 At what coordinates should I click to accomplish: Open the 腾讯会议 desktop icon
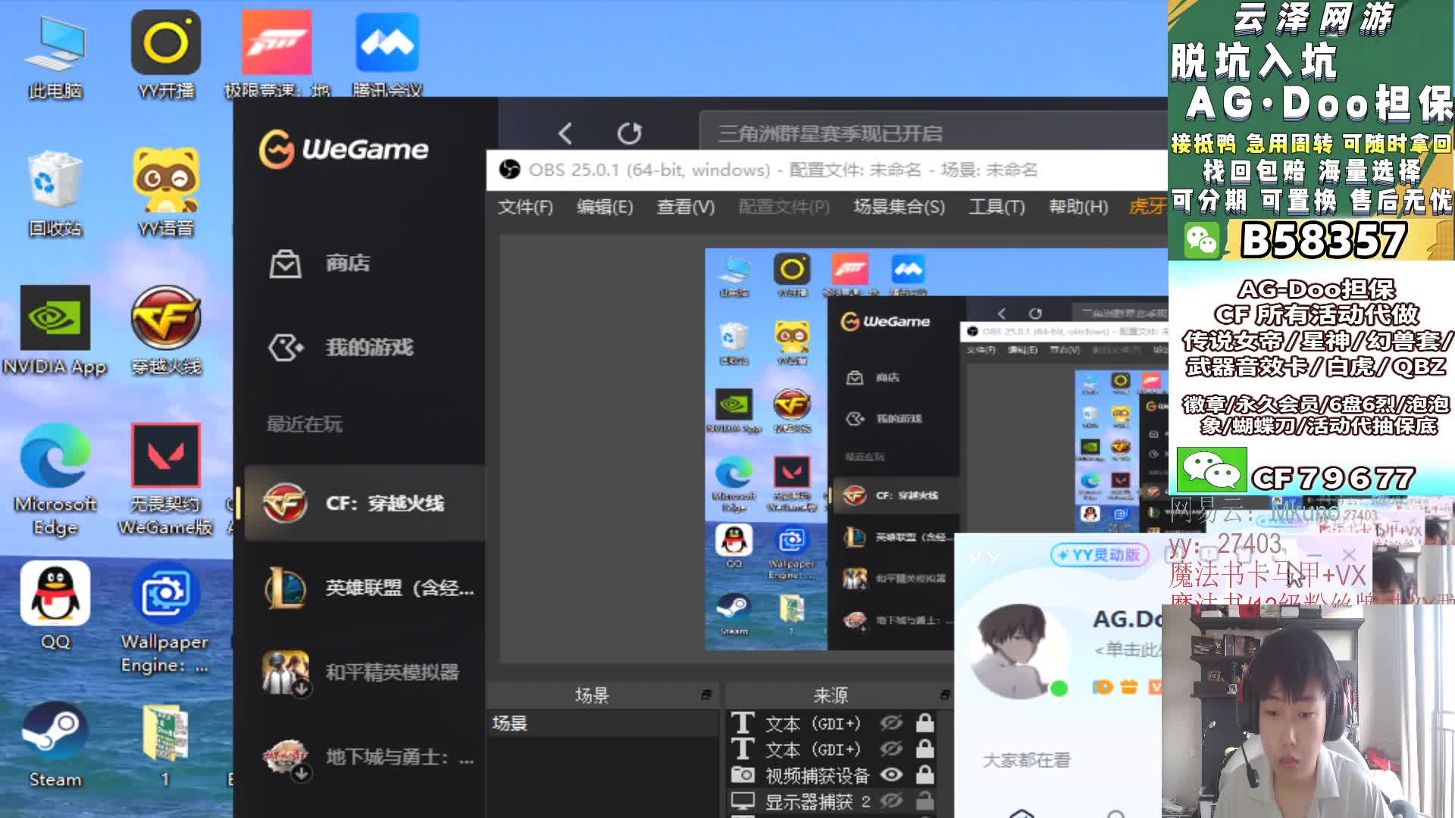pyautogui.click(x=387, y=57)
